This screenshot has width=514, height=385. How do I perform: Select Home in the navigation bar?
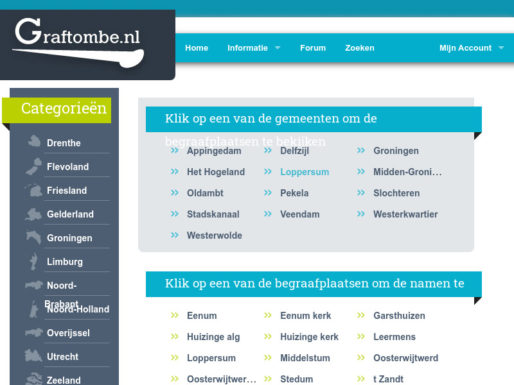197,47
